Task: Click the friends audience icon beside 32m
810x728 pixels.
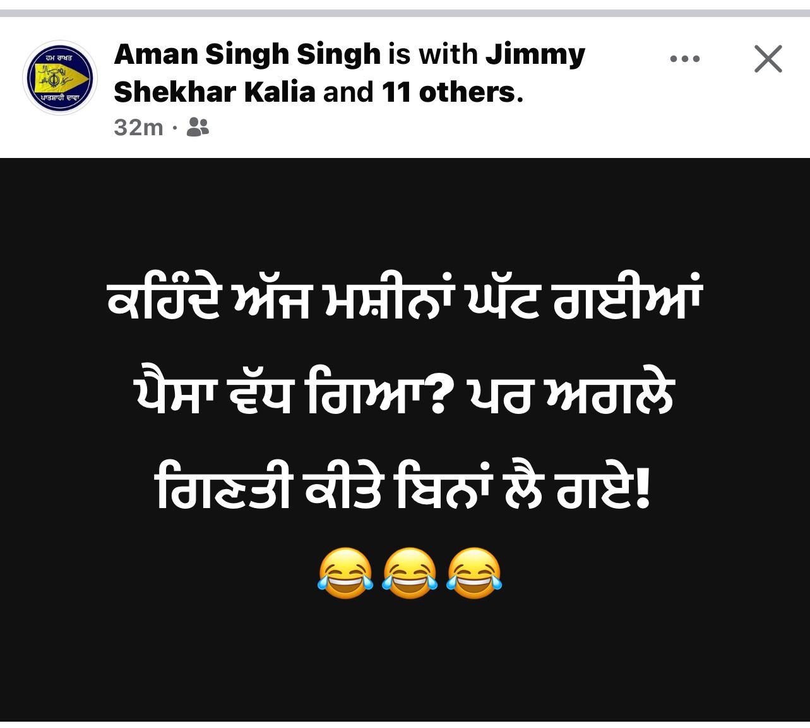Action: [x=198, y=128]
